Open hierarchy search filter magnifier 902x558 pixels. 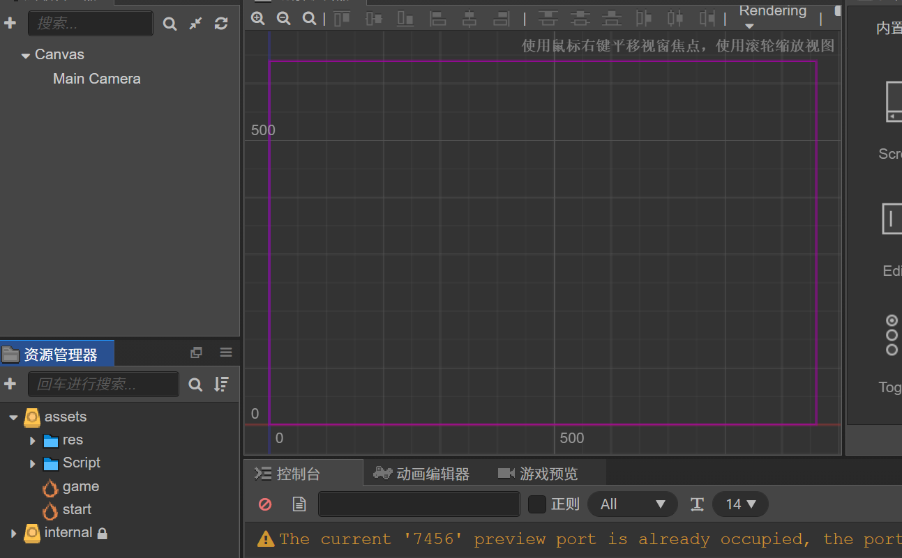click(x=170, y=24)
